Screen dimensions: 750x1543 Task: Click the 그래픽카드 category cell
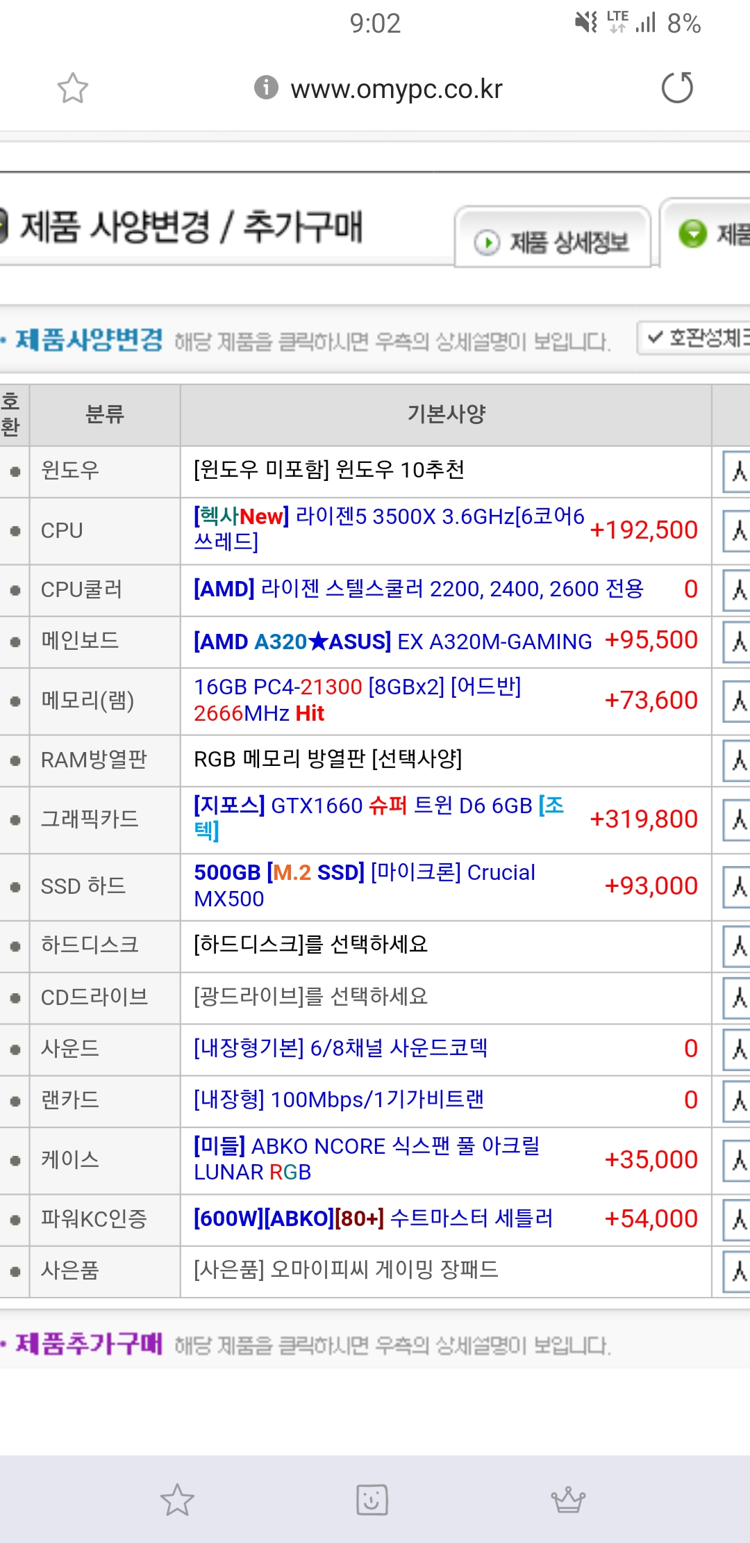click(104, 820)
